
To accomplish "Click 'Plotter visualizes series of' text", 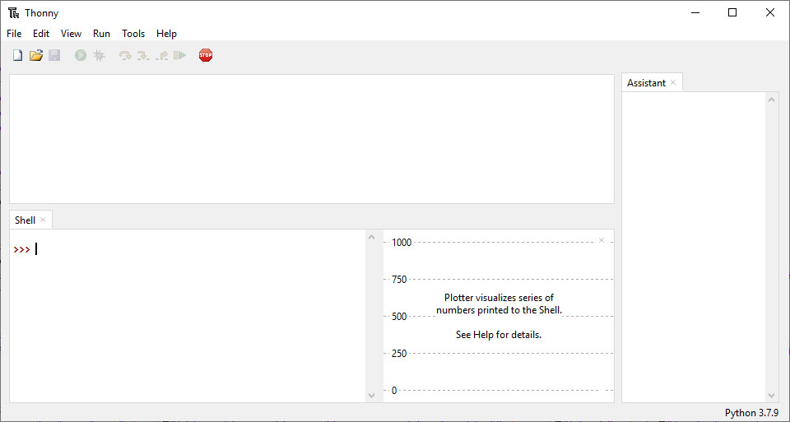I will pos(499,298).
